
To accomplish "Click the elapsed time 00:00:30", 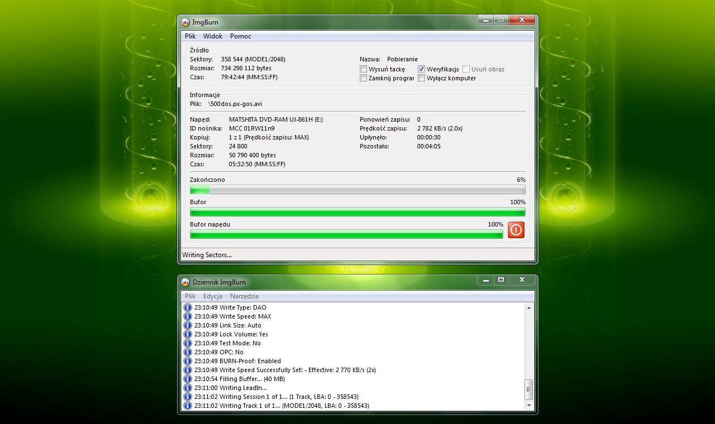I will (428, 137).
